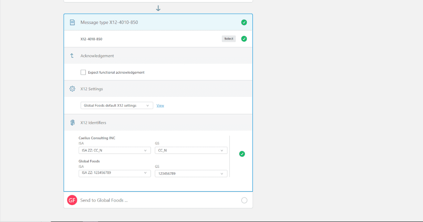Screen dimensions: 423x222
Task: Expand the Send to Global Foods step
Action: 158,200
